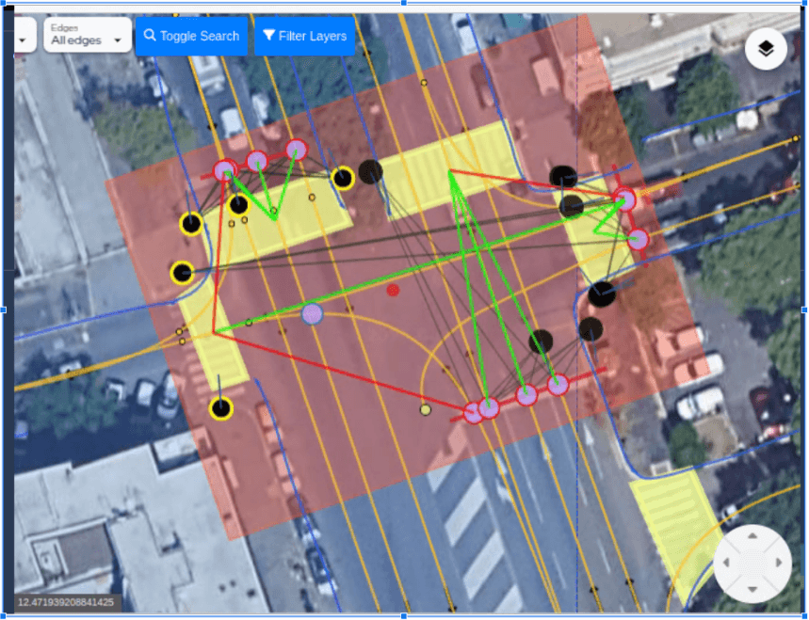The width and height of the screenshot is (809, 620).
Task: Open the Edges 'All edges' dropdown
Action: [88, 35]
